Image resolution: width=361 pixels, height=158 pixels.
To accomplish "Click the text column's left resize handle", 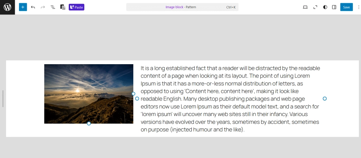I will 137,99.
